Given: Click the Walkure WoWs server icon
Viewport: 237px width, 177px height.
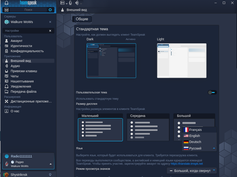Looking at the screenshot, I should click(x=7, y=22).
